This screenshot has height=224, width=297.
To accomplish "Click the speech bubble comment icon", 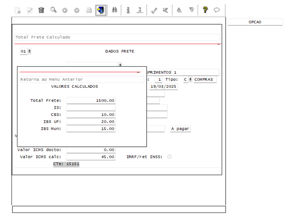I will tap(217, 10).
